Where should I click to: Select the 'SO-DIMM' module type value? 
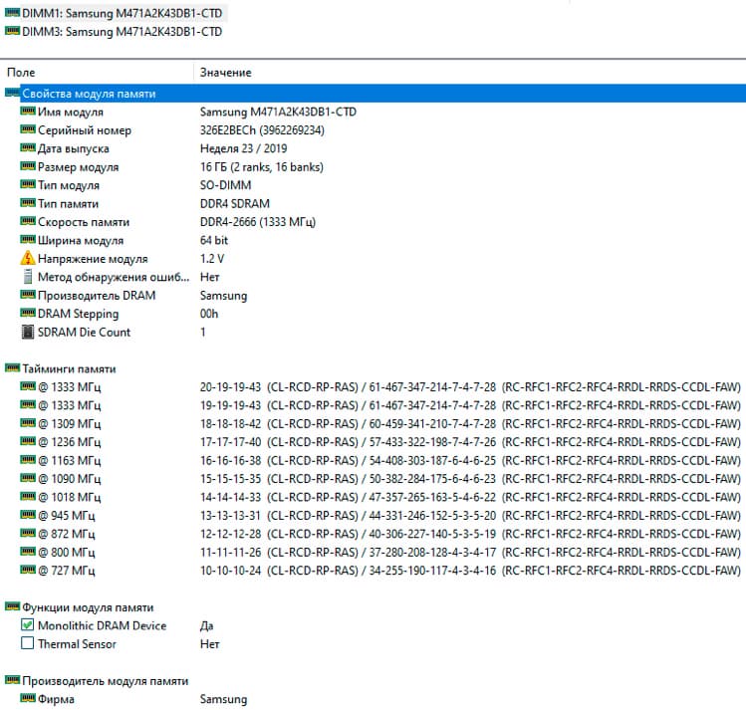click(x=225, y=185)
